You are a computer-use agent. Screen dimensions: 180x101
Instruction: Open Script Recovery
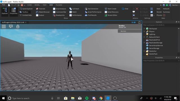112,12
